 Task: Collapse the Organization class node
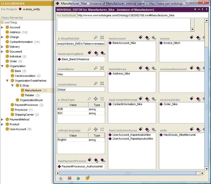tap(2, 66)
